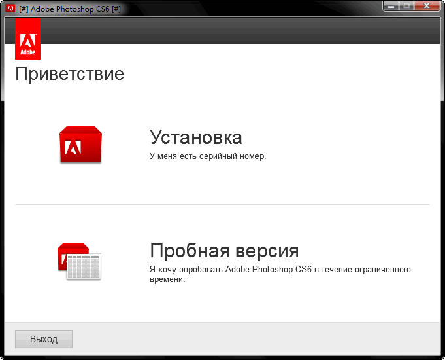
Task: Click the window title 'Adobe Photoshop CS6'
Action: [71, 9]
